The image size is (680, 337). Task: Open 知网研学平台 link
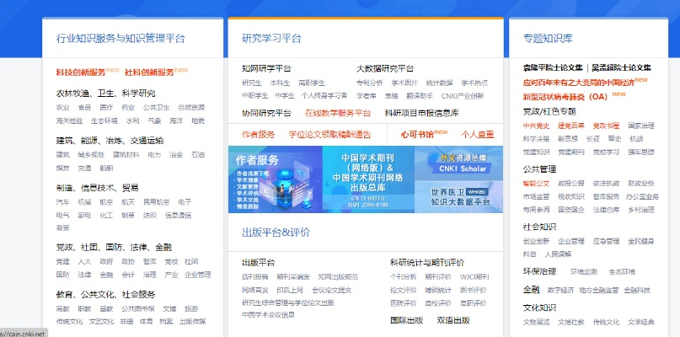pos(267,68)
